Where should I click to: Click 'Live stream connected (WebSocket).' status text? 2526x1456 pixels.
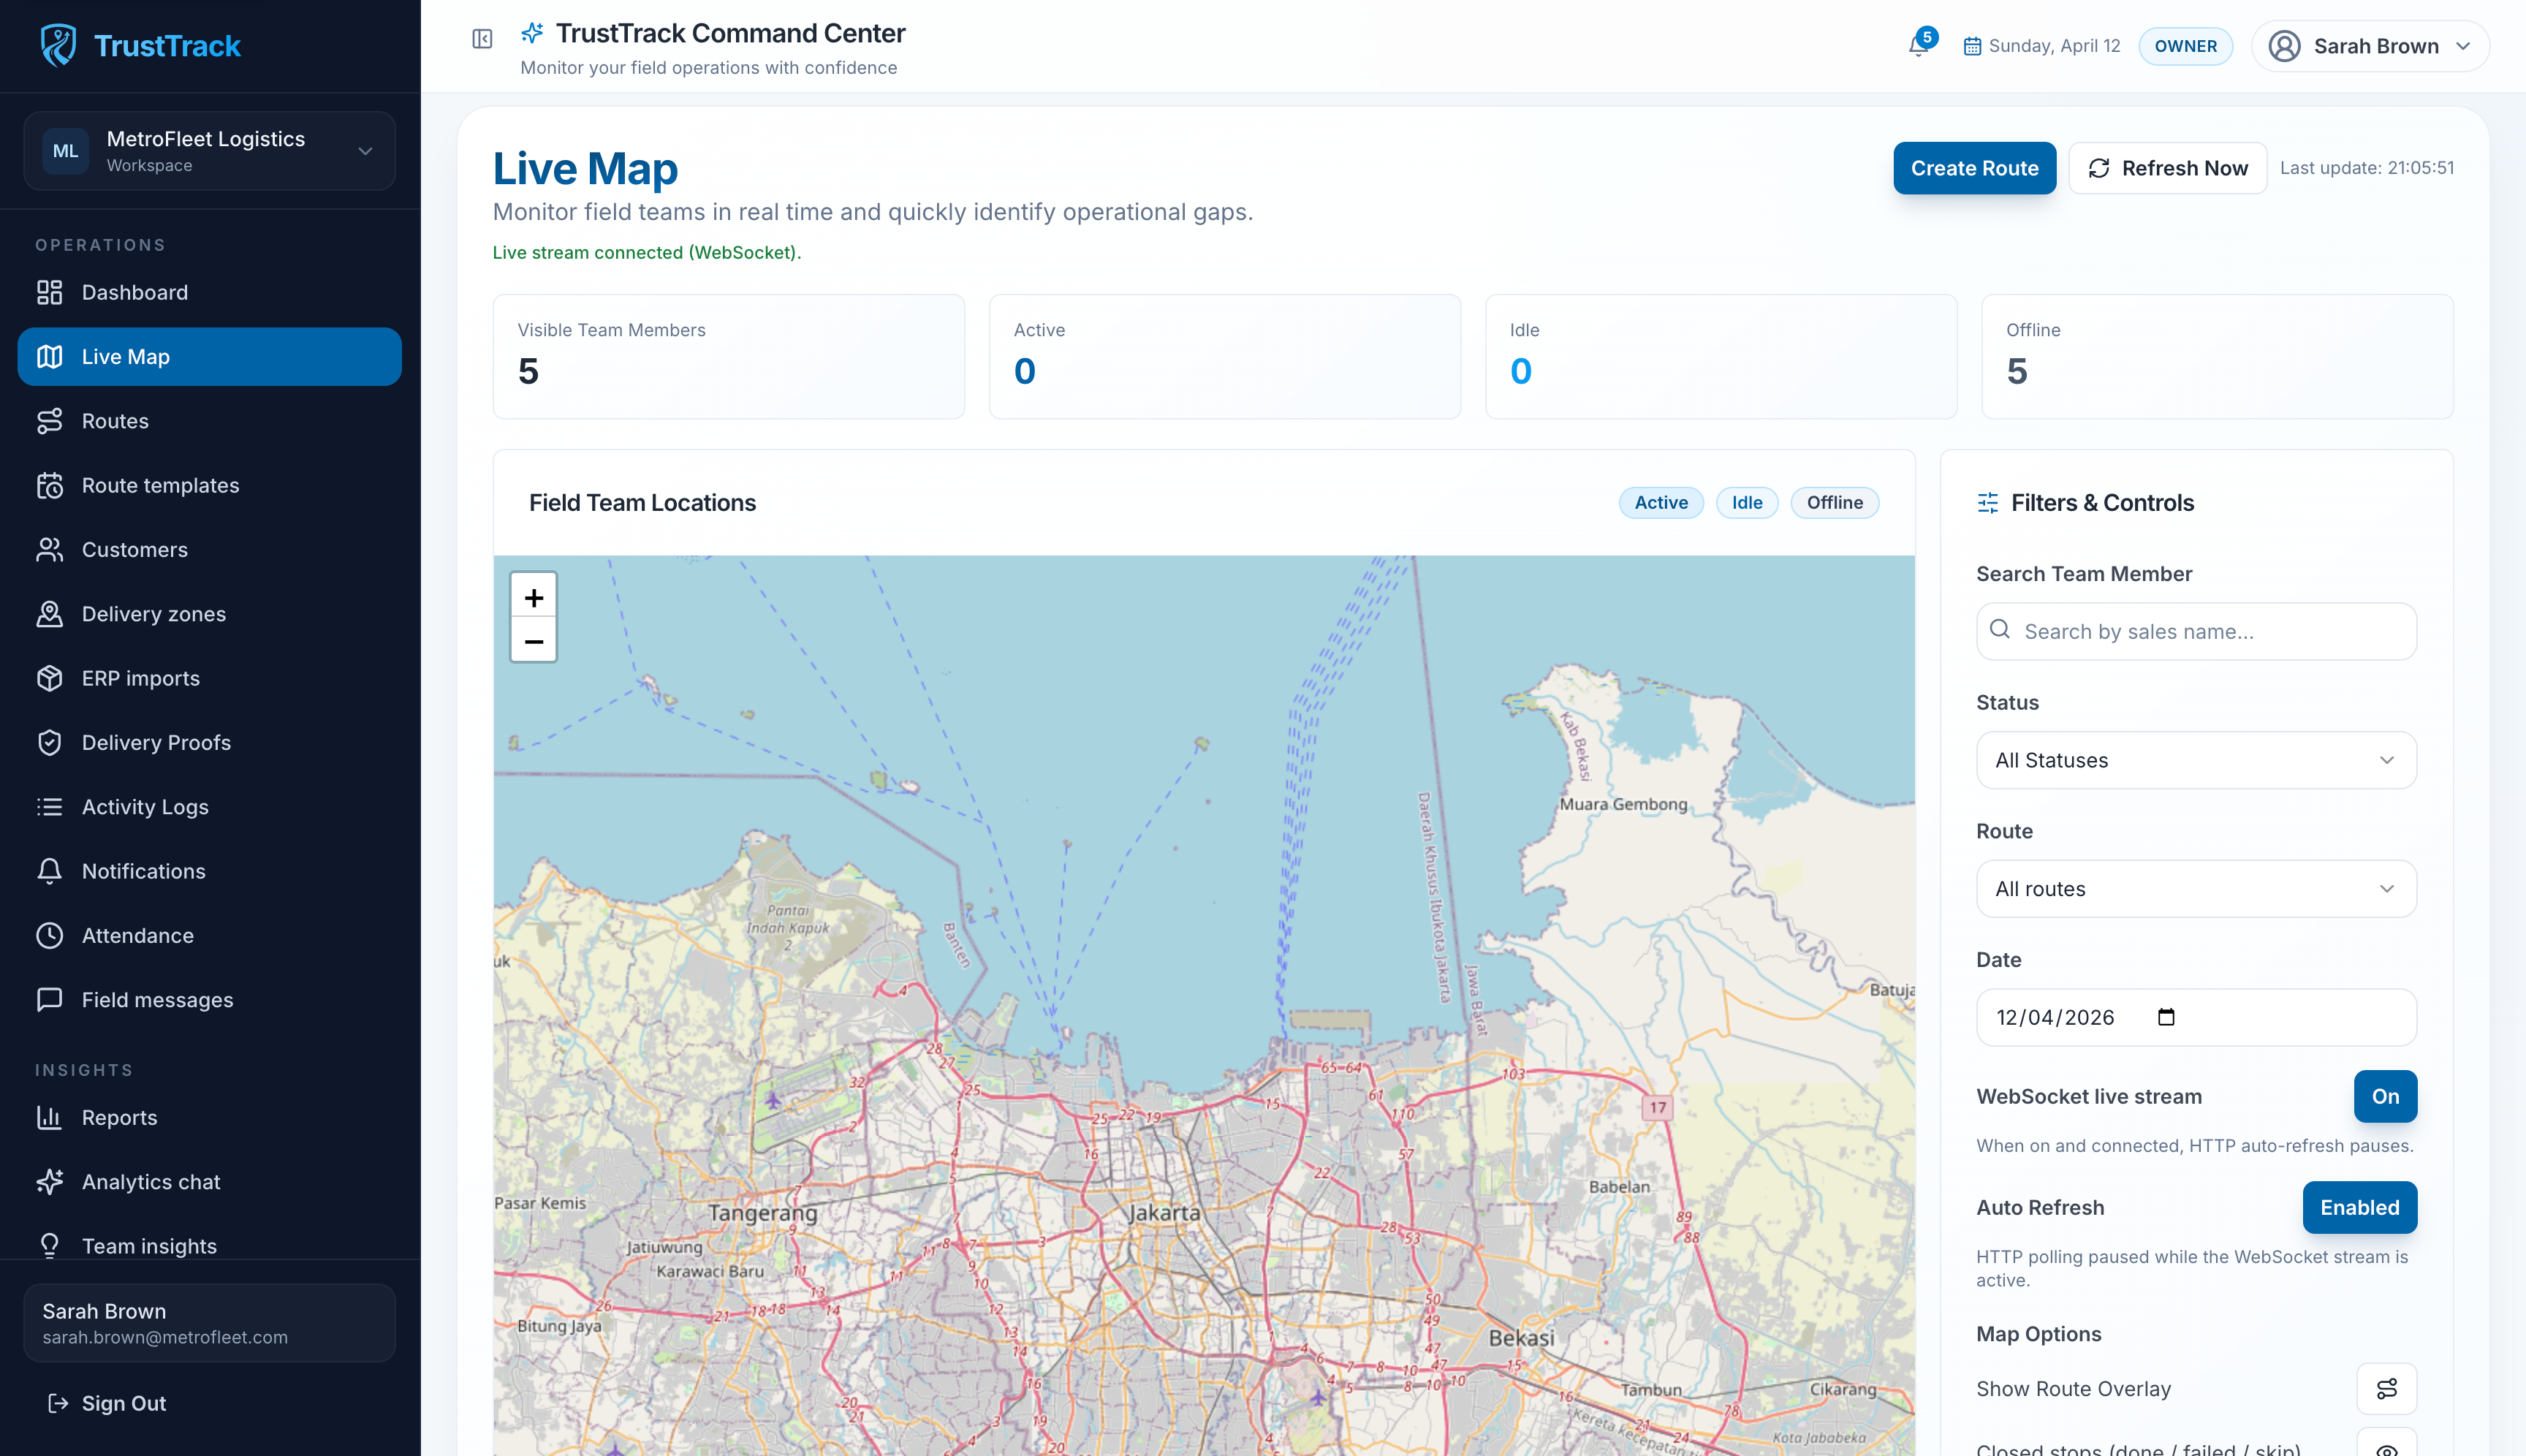click(647, 252)
